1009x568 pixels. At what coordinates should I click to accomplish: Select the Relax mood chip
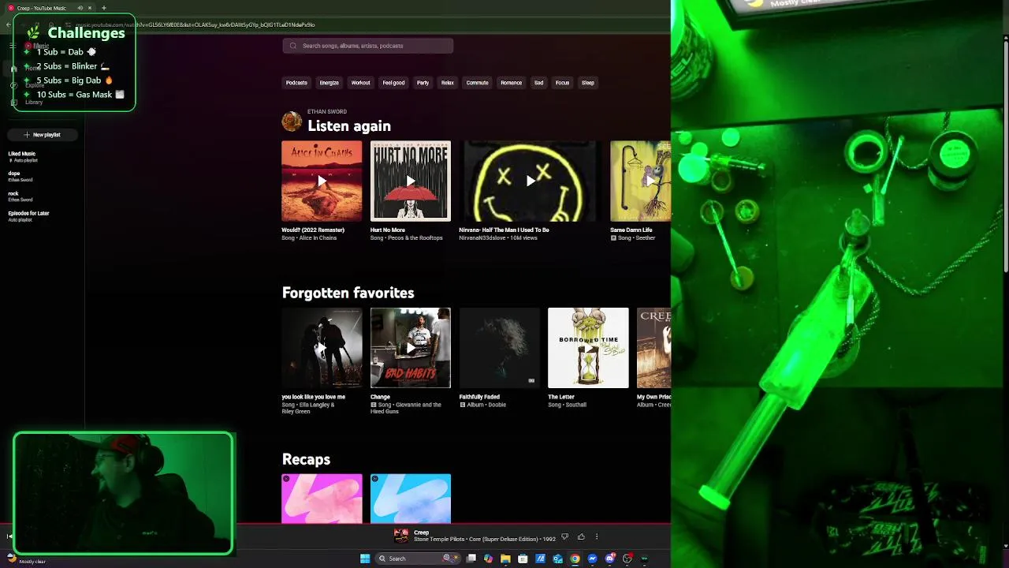(448, 83)
